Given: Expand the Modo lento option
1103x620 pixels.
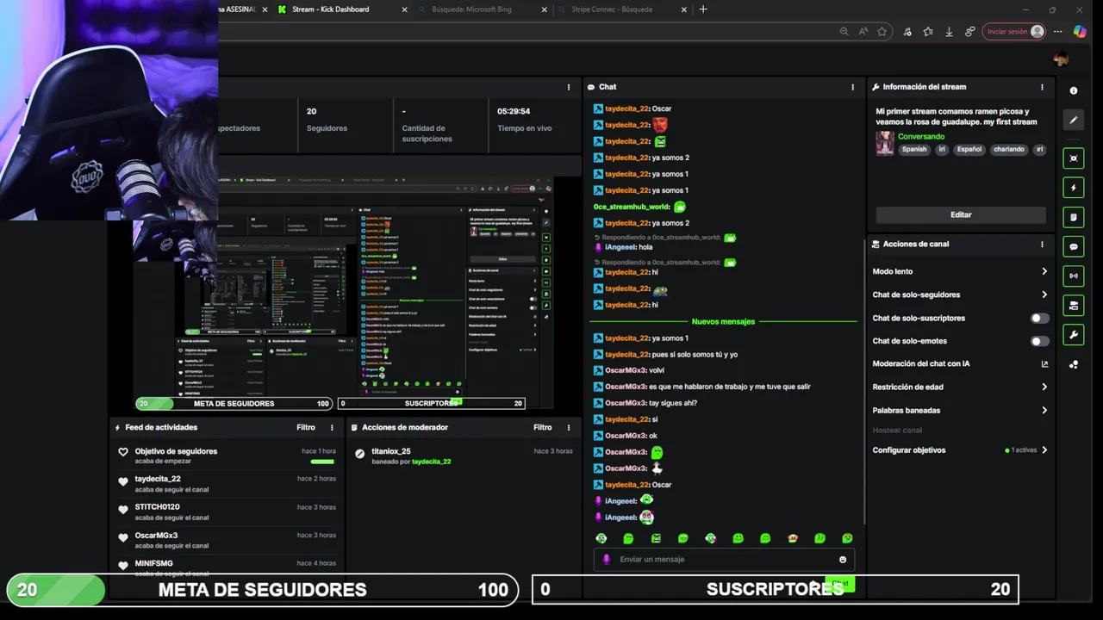Looking at the screenshot, I should pyautogui.click(x=1044, y=271).
